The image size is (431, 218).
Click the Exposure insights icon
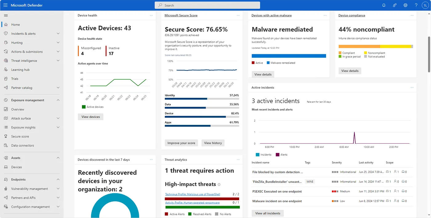click(x=6, y=127)
